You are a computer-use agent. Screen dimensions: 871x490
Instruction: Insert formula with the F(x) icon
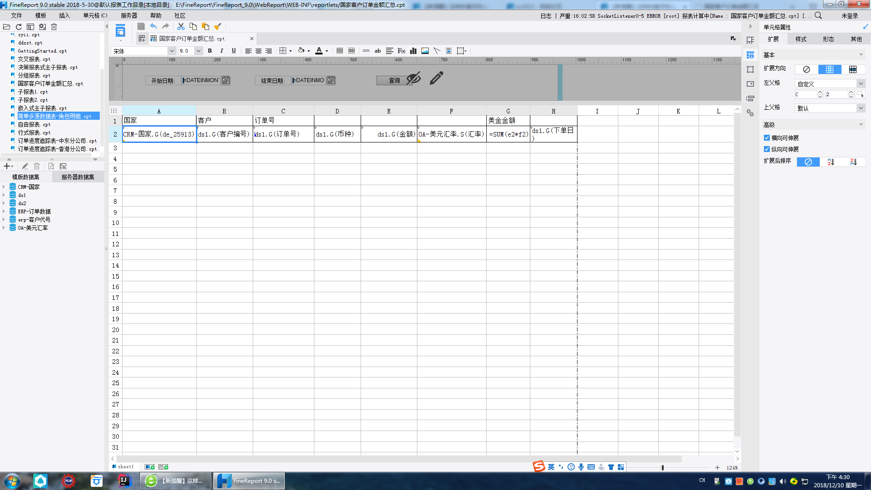click(401, 51)
